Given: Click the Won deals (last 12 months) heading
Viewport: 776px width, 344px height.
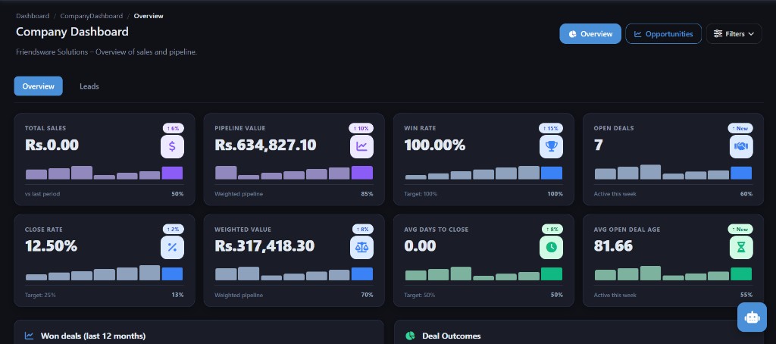Looking at the screenshot, I should tap(93, 336).
